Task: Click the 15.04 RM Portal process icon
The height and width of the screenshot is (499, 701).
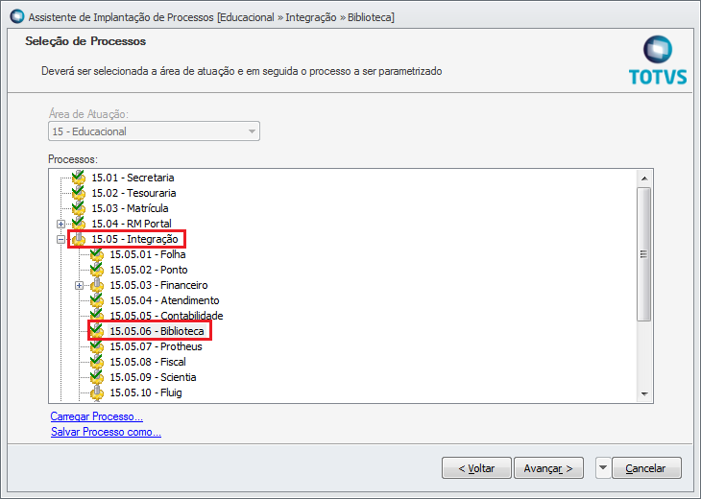Action: tap(79, 224)
